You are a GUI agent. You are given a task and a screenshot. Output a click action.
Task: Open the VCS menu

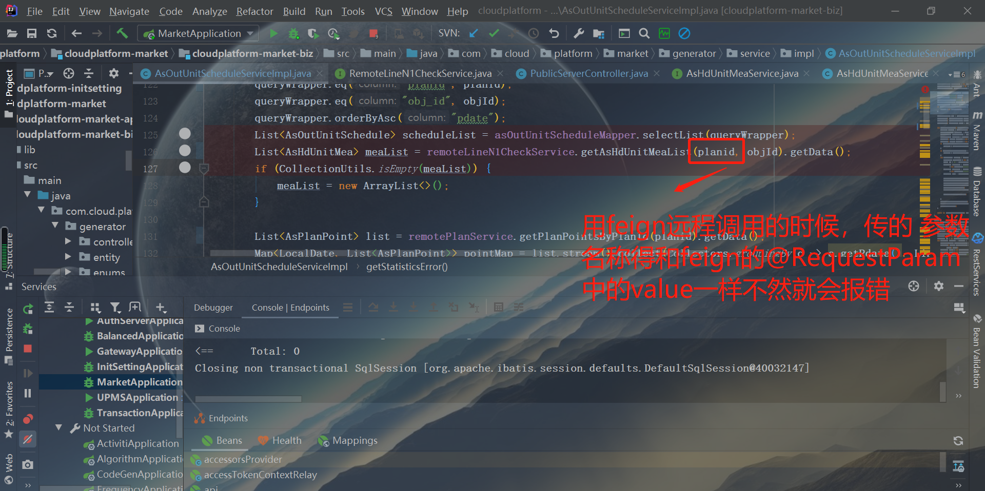(x=383, y=11)
